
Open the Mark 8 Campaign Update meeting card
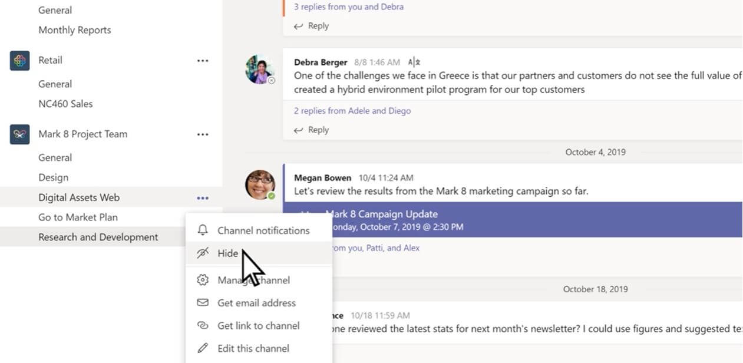(512, 220)
